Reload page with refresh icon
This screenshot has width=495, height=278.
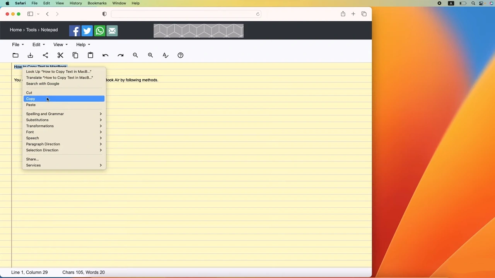tap(258, 14)
